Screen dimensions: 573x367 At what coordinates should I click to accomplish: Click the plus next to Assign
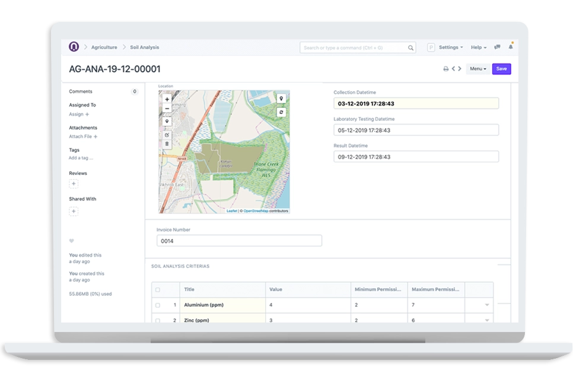click(x=87, y=114)
